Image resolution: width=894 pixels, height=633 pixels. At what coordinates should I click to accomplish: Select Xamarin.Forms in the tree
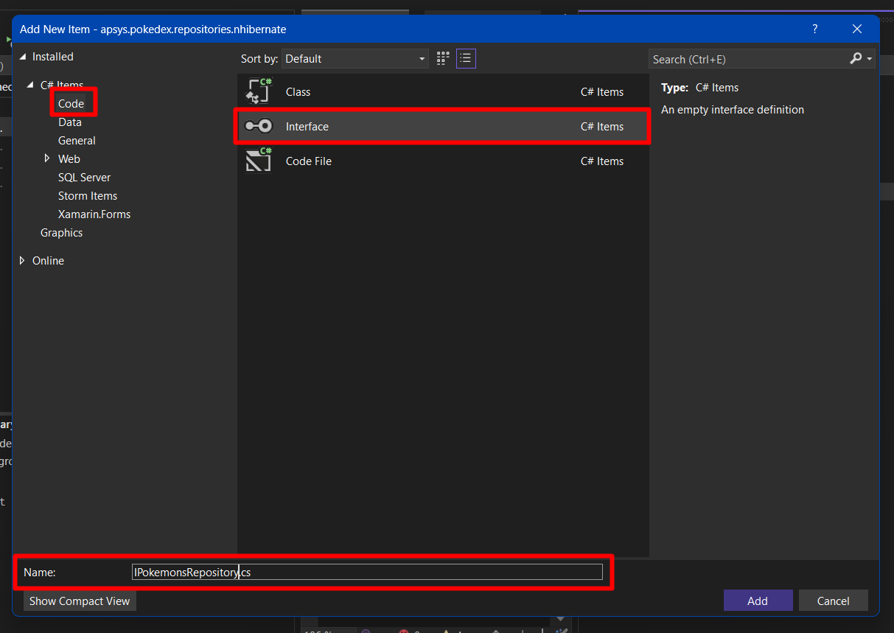click(x=94, y=214)
